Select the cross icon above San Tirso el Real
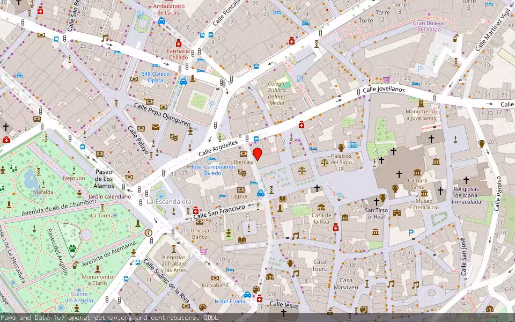The image size is (515, 322). click(377, 201)
